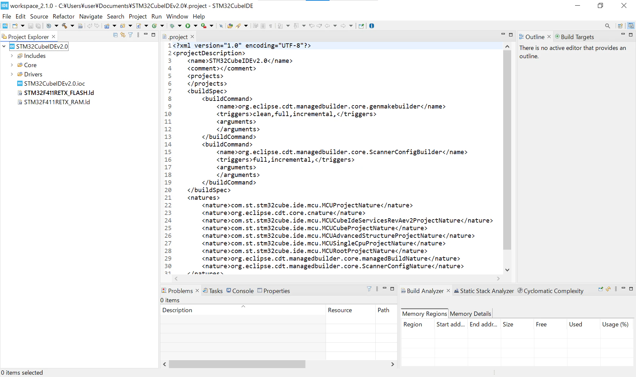Click the Build All icon
Screen dimensions: 636x377
49,26
